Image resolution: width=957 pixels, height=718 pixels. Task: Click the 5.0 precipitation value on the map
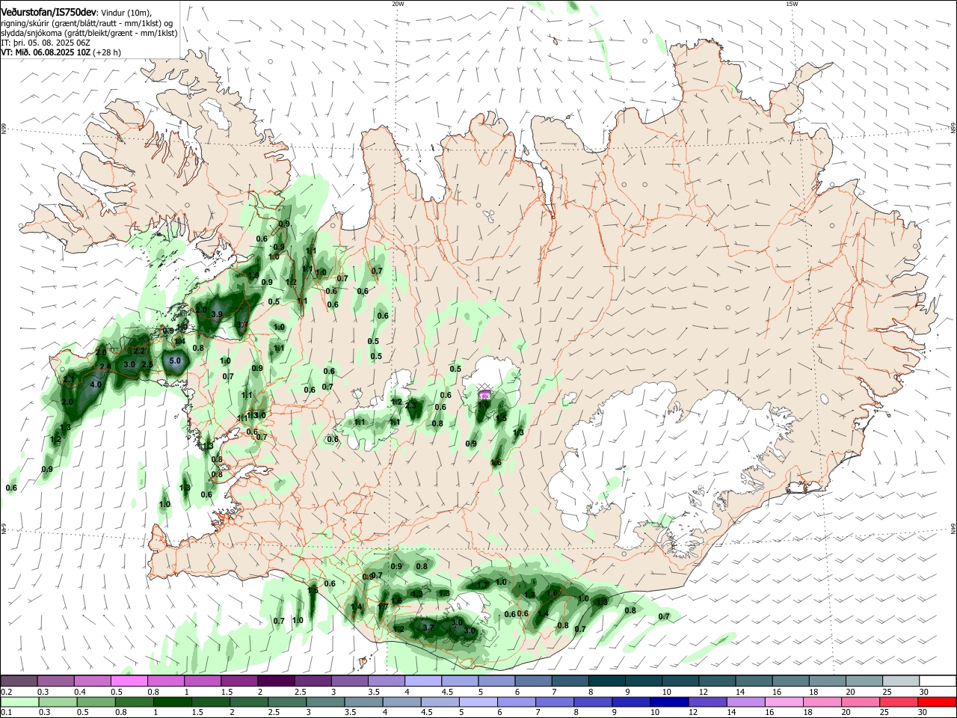(176, 360)
